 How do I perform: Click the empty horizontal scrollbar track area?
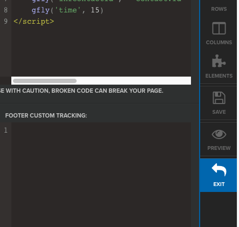(134, 81)
